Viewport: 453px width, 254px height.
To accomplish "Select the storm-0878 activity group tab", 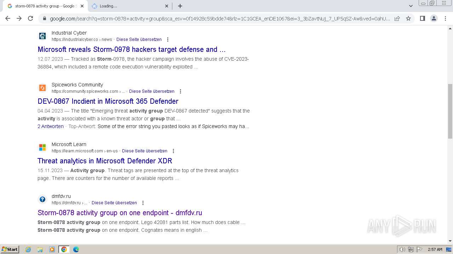I will [45, 6].
